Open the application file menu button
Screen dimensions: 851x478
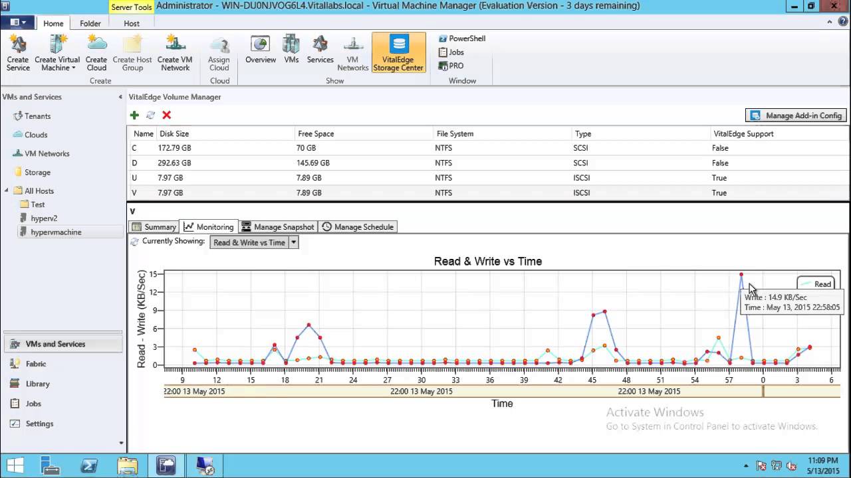pyautogui.click(x=18, y=23)
